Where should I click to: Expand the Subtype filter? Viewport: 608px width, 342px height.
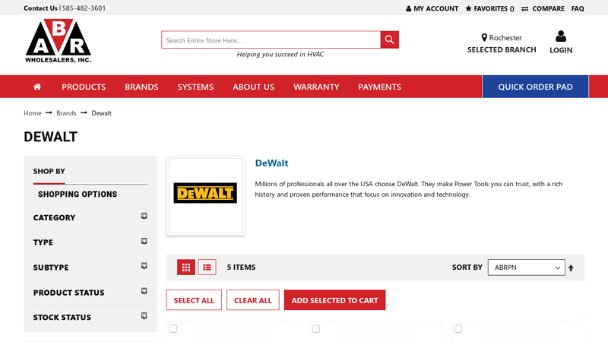point(90,268)
